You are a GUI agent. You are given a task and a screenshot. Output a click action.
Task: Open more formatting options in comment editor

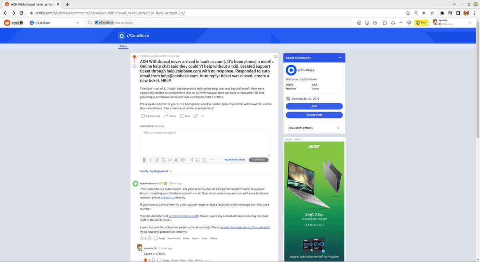(x=212, y=160)
